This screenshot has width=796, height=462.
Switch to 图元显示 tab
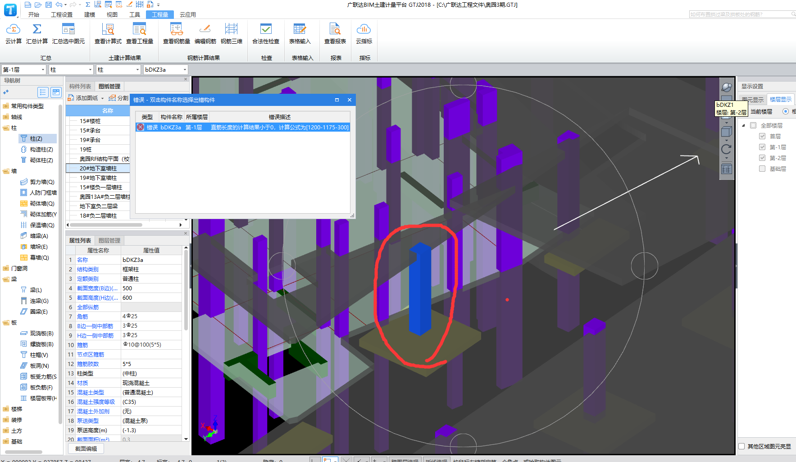[x=753, y=100]
